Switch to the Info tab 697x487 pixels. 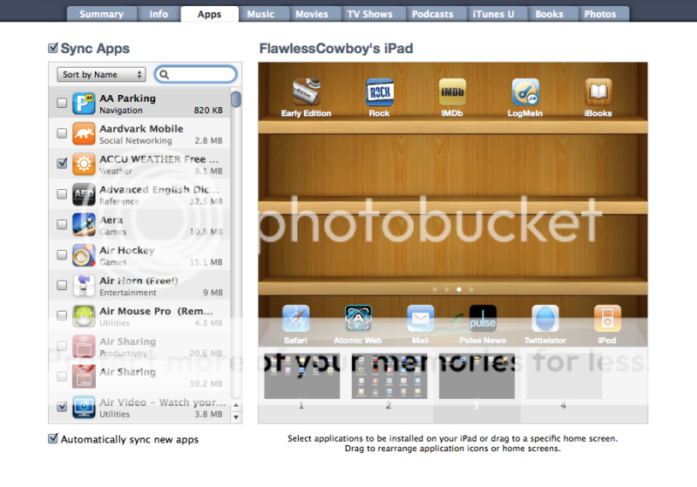159,14
